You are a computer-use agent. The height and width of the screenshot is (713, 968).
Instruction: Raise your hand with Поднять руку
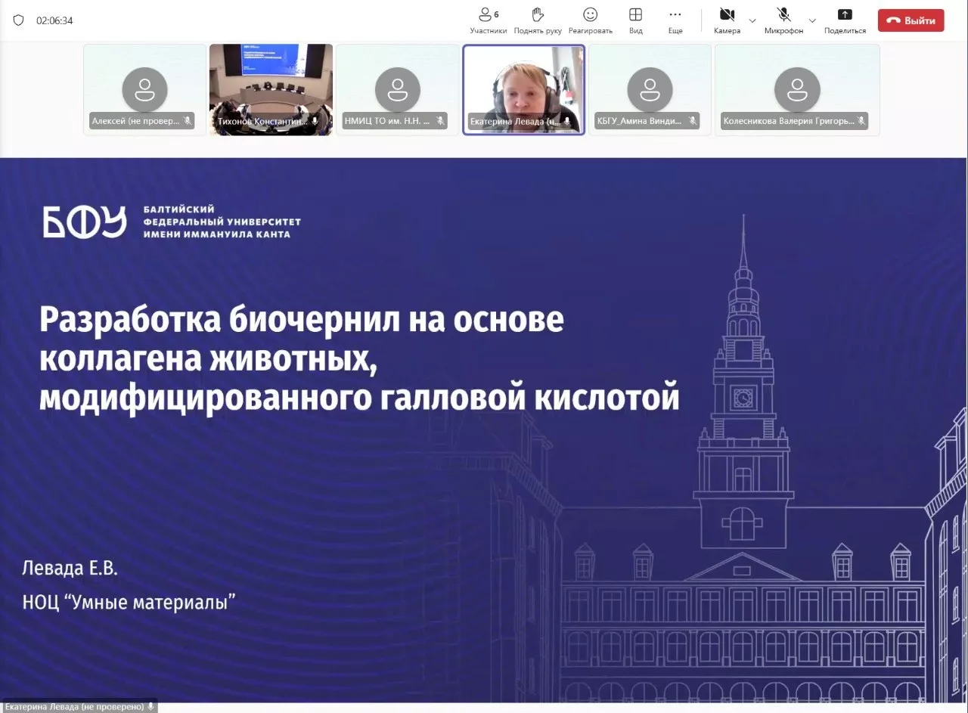click(538, 20)
